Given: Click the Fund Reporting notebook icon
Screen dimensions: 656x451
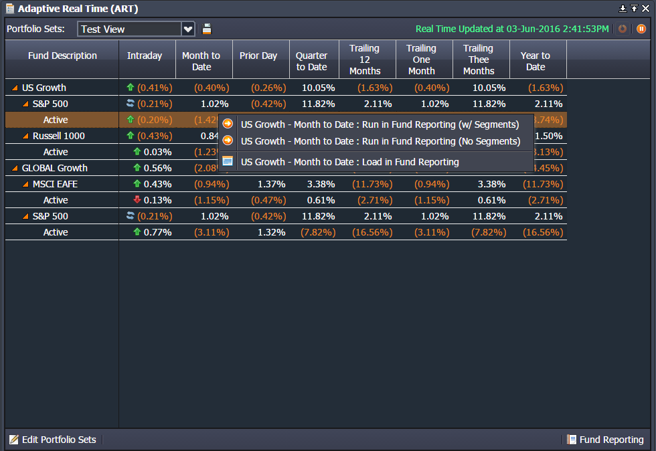Looking at the screenshot, I should 571,440.
